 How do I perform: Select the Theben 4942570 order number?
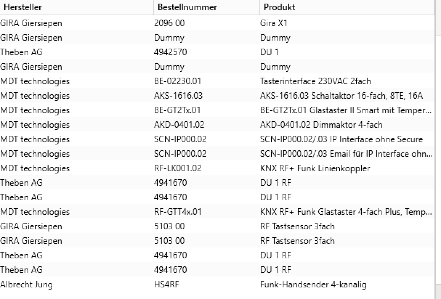(170, 52)
